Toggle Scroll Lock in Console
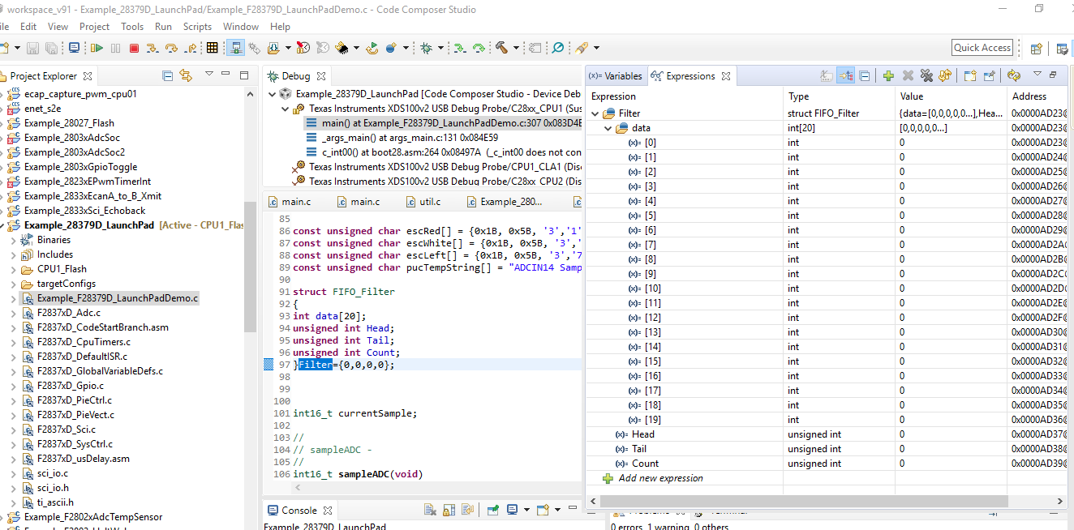 448,510
